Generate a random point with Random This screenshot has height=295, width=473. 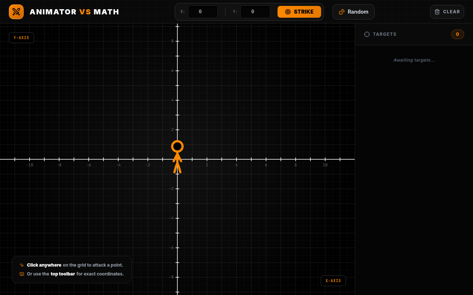(354, 12)
